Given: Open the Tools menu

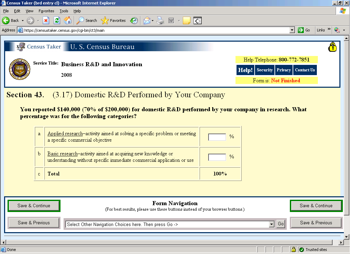Looking at the screenshot, I should coord(64,11).
